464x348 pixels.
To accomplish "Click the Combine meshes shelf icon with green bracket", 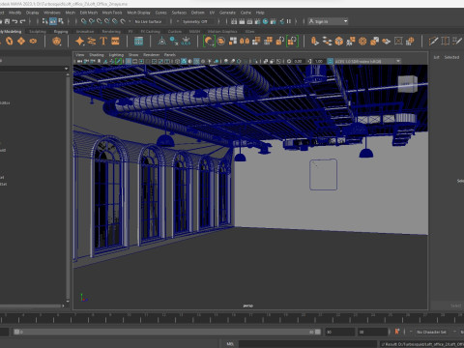I will (209, 42).
